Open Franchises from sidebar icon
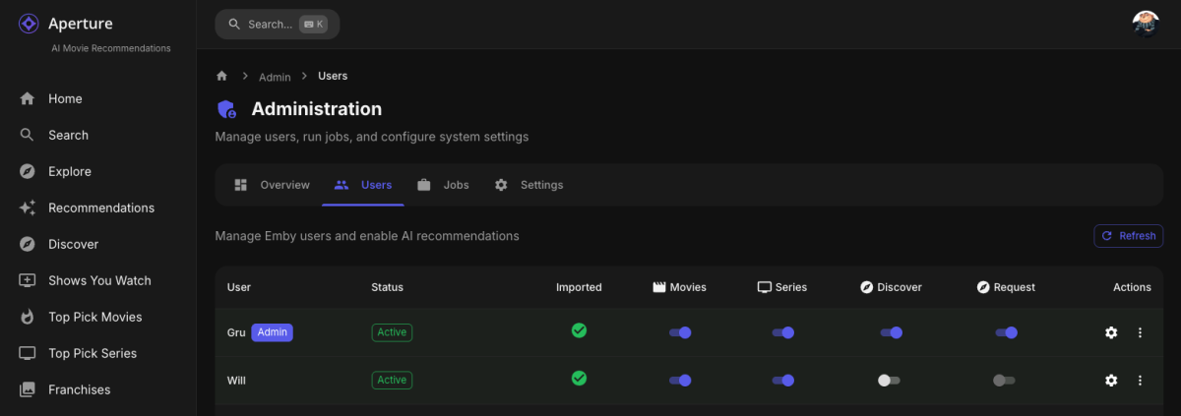1181x416 pixels. tap(28, 389)
